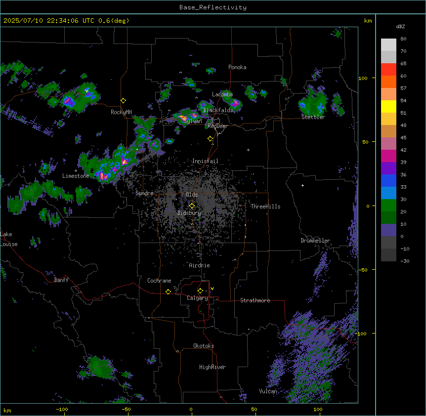Select the Strathmore label
Image resolution: width=426 pixels, height=416 pixels.
tap(255, 300)
